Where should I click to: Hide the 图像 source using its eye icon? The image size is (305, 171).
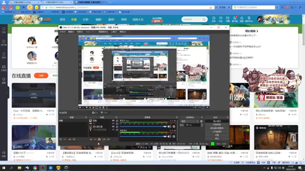113,120
